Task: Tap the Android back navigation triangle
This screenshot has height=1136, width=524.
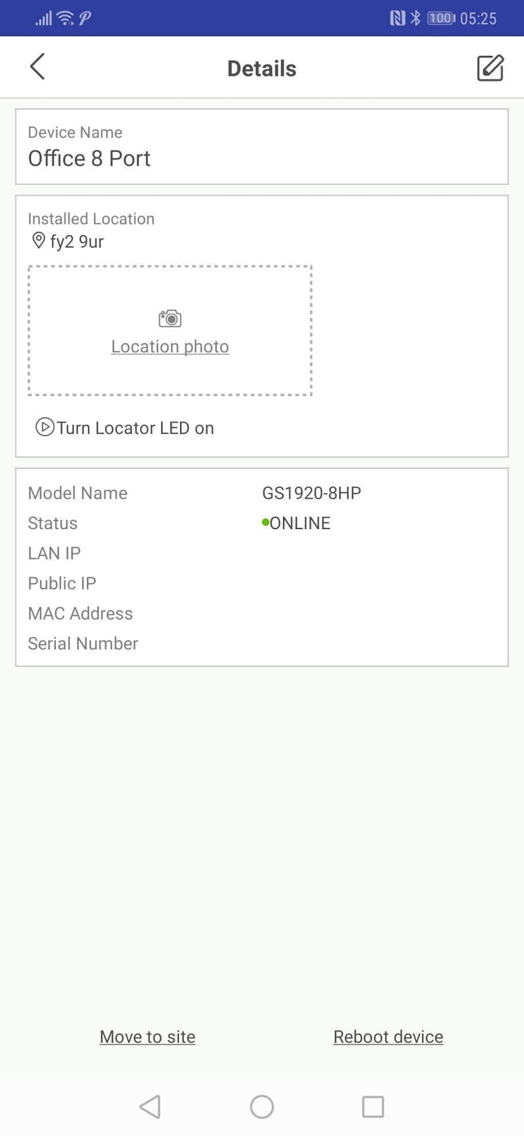Action: point(150,1106)
